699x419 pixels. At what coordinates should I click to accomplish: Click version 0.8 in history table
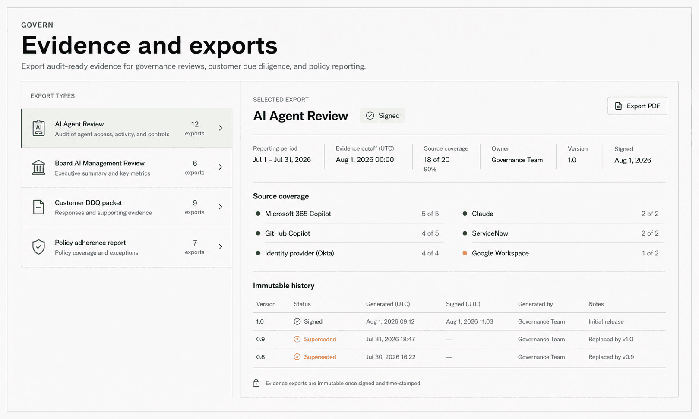pos(260,357)
